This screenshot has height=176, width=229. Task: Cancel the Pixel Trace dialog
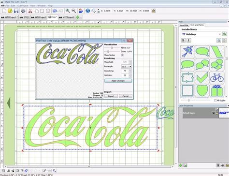(125, 96)
